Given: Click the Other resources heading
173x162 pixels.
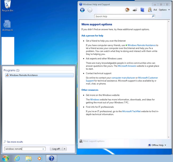Looking at the screenshot, I should pos(90,90).
